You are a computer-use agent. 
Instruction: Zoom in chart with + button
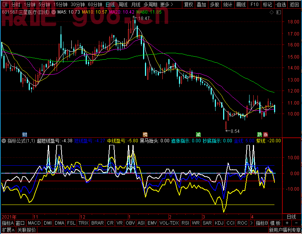coord(287,223)
